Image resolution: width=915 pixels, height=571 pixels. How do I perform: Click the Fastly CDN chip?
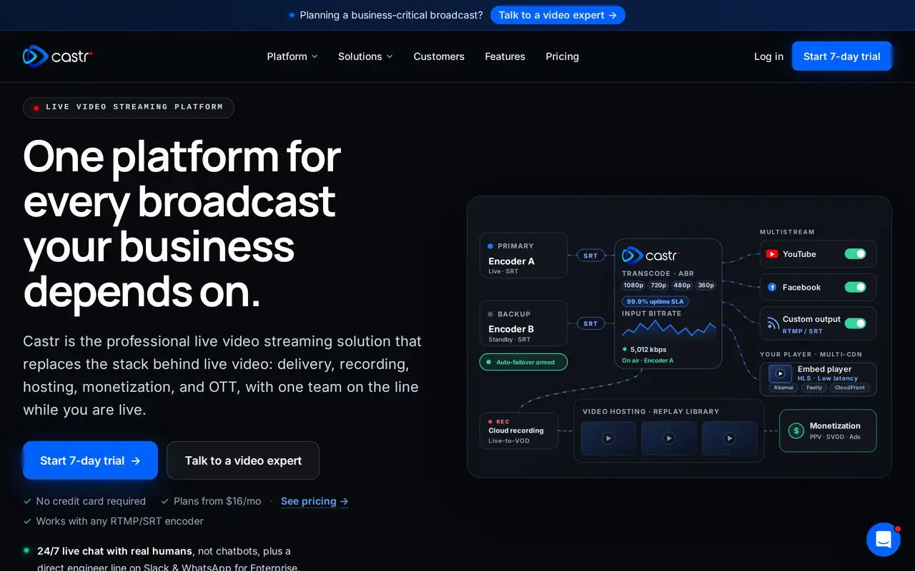814,388
